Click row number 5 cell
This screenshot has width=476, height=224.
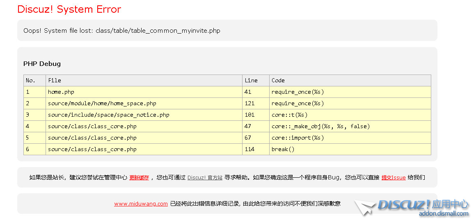point(34,138)
